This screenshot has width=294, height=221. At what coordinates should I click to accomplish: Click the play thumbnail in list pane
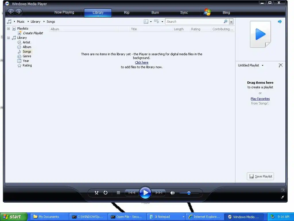(260, 34)
